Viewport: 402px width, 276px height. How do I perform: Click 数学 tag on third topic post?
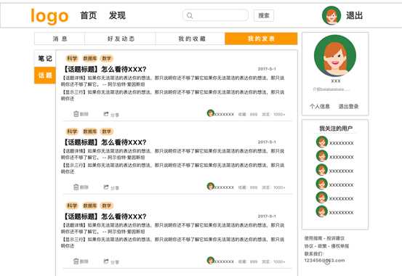[106, 206]
